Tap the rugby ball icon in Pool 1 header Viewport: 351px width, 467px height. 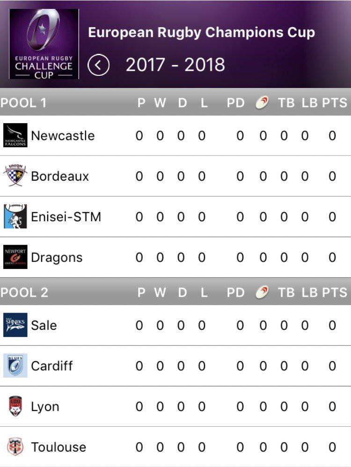263,102
